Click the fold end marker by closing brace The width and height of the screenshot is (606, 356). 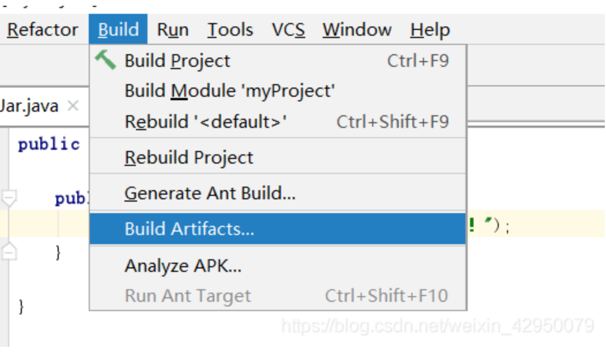pyautogui.click(x=9, y=252)
